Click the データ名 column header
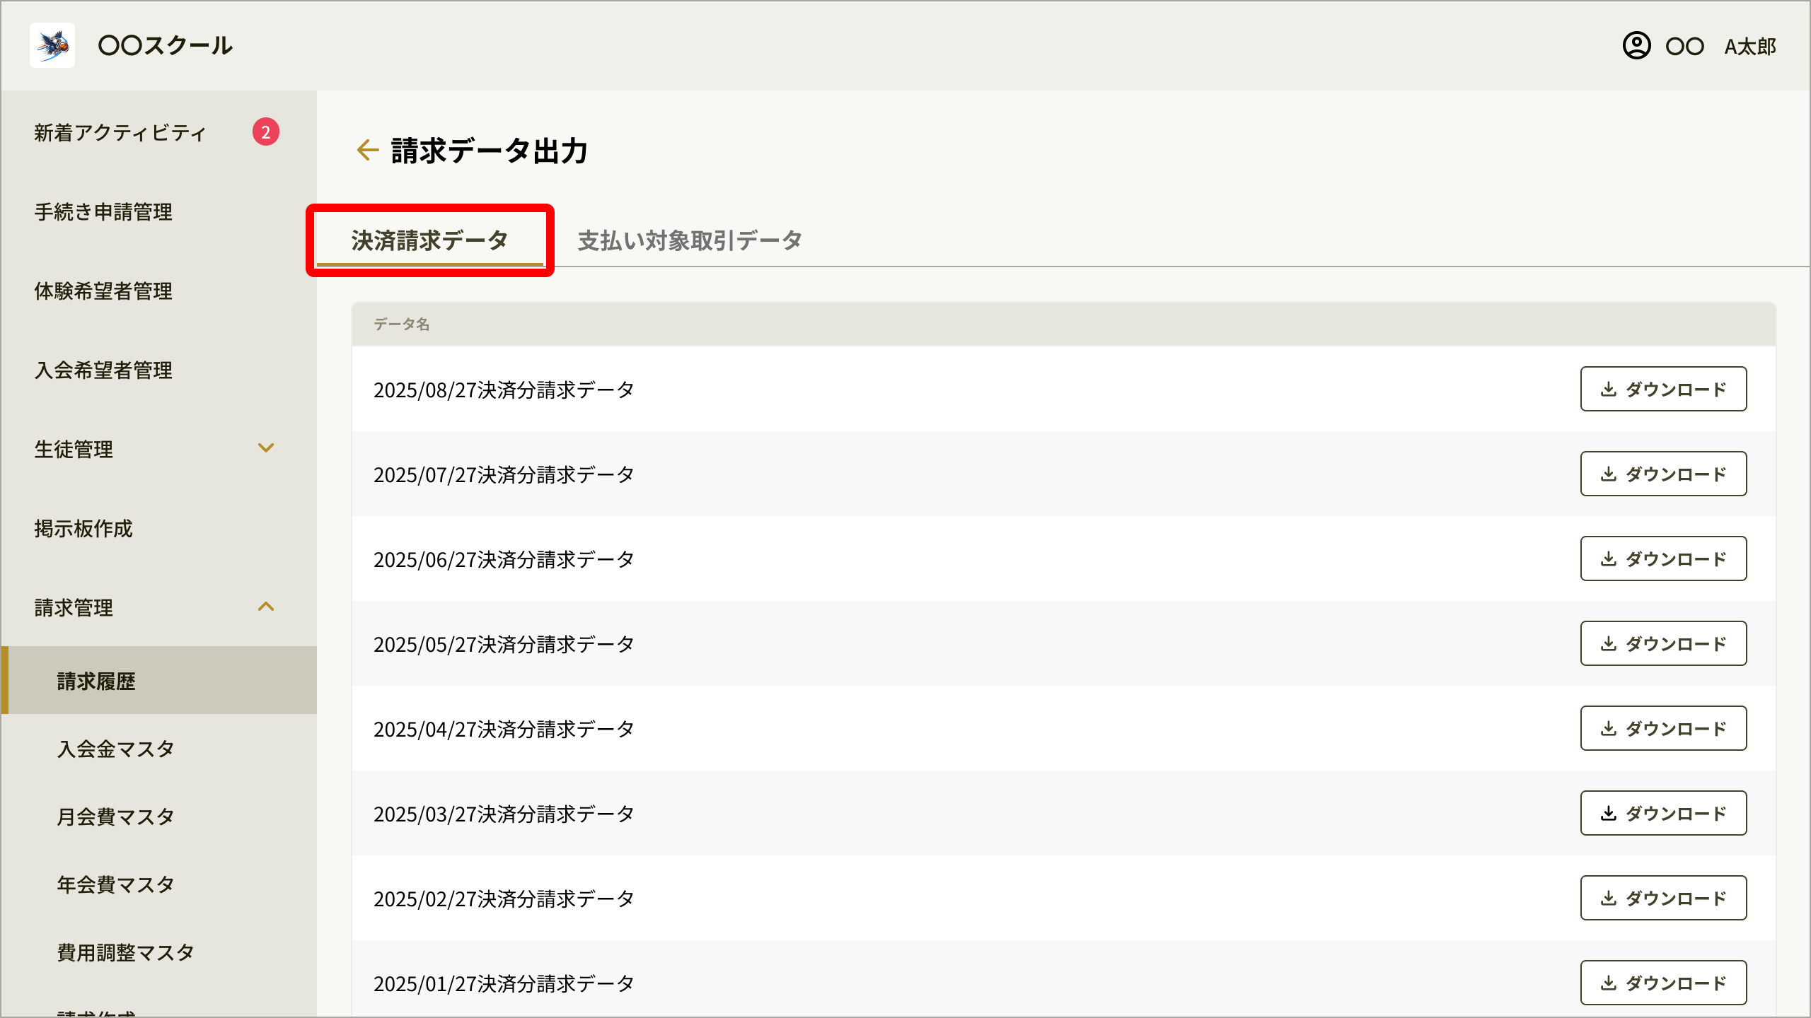The image size is (1811, 1018). coord(401,324)
